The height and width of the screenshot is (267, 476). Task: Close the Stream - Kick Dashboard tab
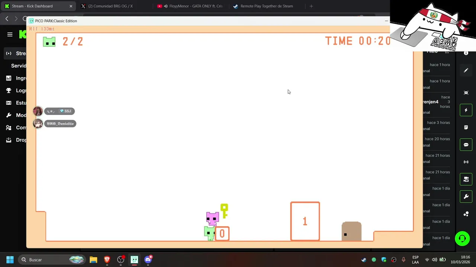tap(71, 6)
